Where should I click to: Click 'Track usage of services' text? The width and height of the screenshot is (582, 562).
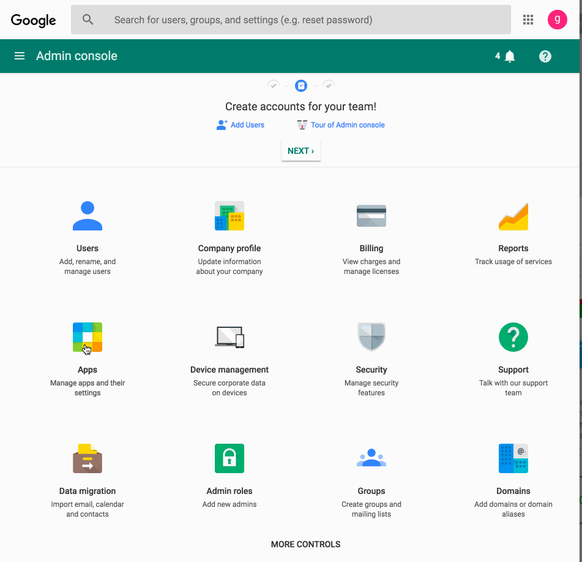coord(513,262)
